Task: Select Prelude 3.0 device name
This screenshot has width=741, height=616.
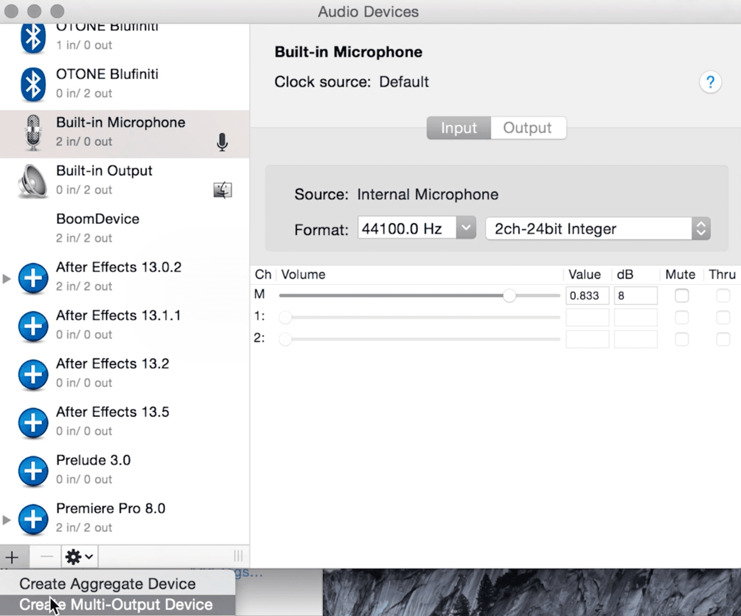Action: (94, 460)
